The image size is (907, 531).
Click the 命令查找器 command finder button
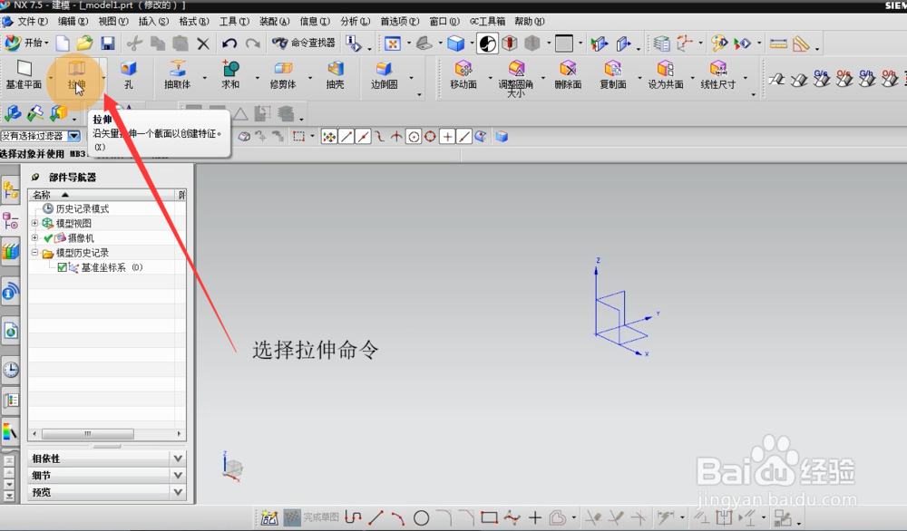tap(304, 43)
